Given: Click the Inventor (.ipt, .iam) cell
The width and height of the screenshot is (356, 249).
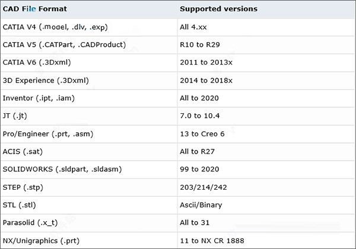Looking at the screenshot, I should tap(46, 98).
